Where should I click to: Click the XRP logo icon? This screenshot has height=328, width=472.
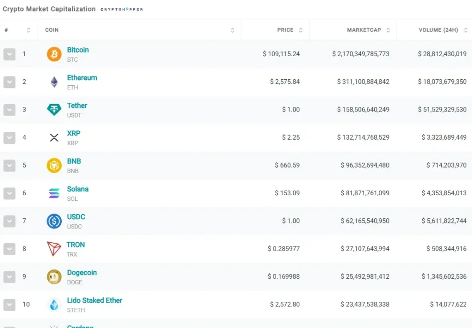click(x=54, y=137)
